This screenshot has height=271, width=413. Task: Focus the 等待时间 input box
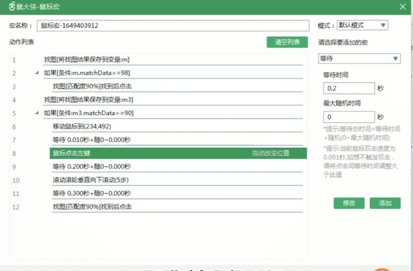(348, 88)
